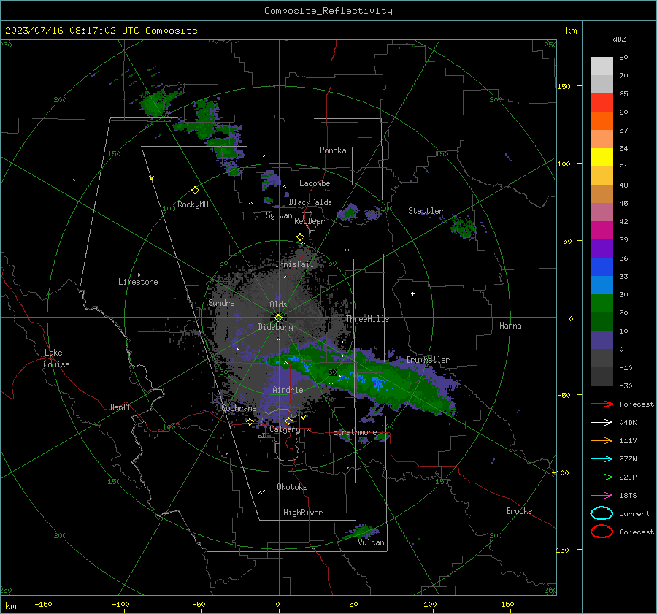
Task: Click the Banff label
Action: pyautogui.click(x=120, y=407)
